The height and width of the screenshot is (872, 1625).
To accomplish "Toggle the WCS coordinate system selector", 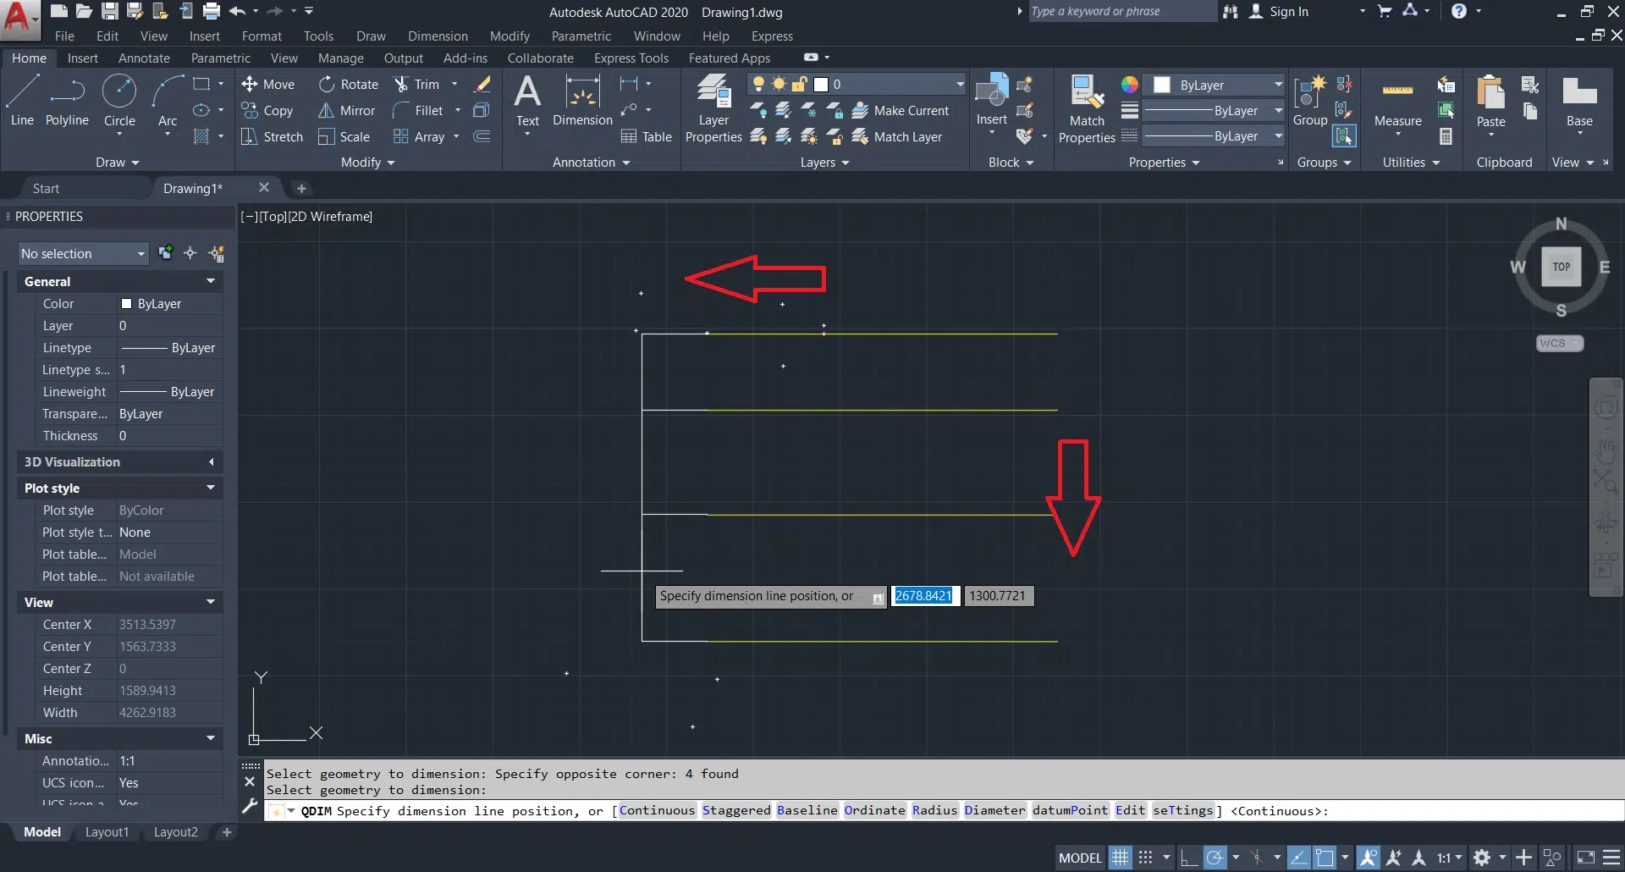I will click(x=1559, y=343).
